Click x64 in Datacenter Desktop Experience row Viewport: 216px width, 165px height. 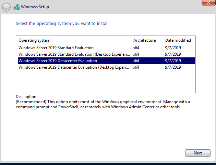click(x=136, y=67)
